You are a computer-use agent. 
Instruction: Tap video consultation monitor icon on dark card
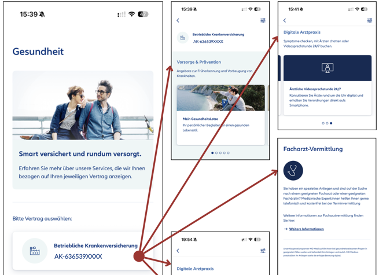coord(328,68)
